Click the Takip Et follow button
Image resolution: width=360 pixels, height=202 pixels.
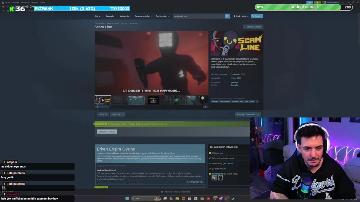pyautogui.click(x=103, y=114)
